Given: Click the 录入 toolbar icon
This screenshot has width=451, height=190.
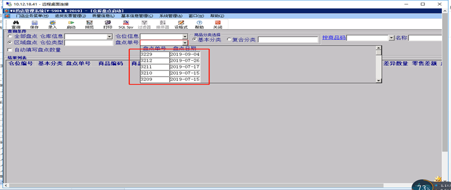Looking at the screenshot, I should [x=53, y=23].
